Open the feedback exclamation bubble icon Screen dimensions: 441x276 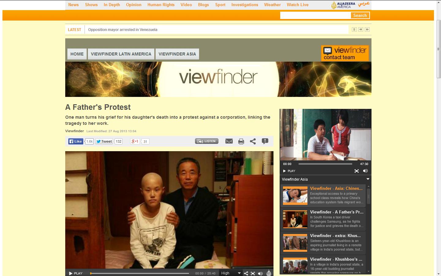pyautogui.click(x=265, y=141)
